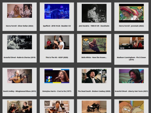Open Grateful Shred Liberty Hair Farm thumbnail
This screenshot has width=151, height=113.
pyautogui.click(x=131, y=76)
